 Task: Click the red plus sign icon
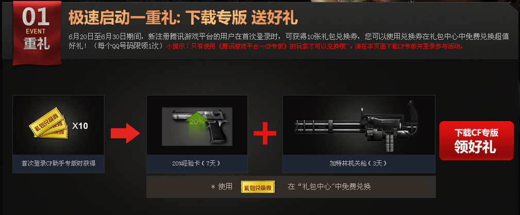pos(265,133)
